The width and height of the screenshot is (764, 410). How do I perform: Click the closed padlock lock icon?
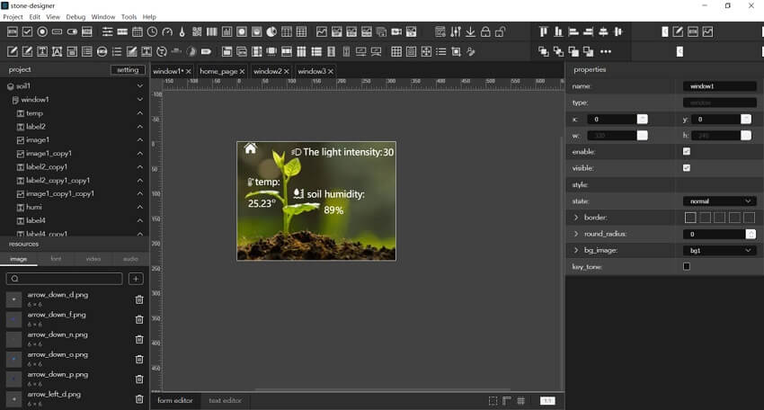point(485,31)
